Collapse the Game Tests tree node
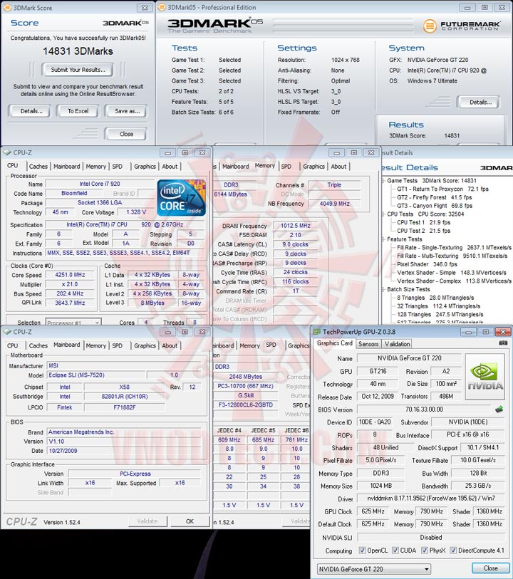The width and height of the screenshot is (513, 579). click(383, 181)
